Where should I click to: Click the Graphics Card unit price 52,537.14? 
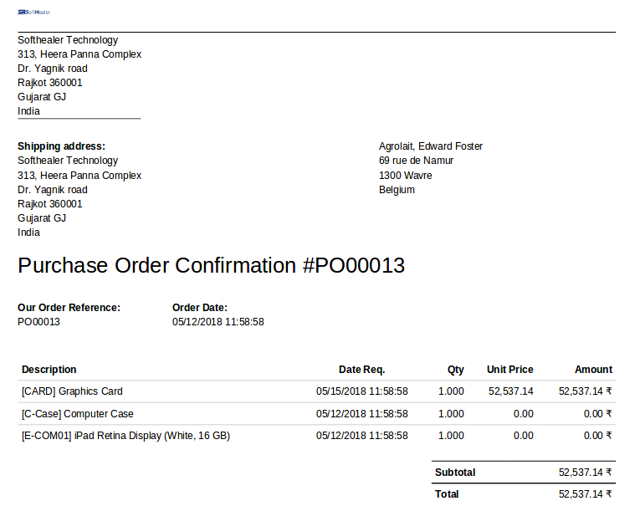[510, 391]
